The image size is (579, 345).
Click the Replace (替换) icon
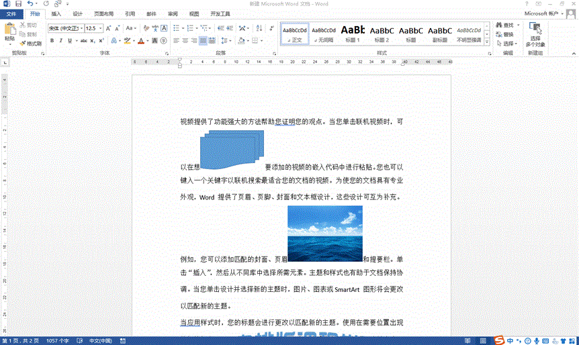504,34
